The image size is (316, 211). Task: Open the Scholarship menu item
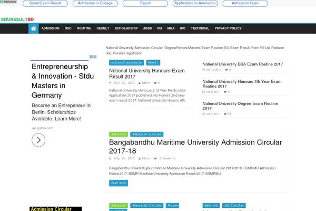click(126, 28)
